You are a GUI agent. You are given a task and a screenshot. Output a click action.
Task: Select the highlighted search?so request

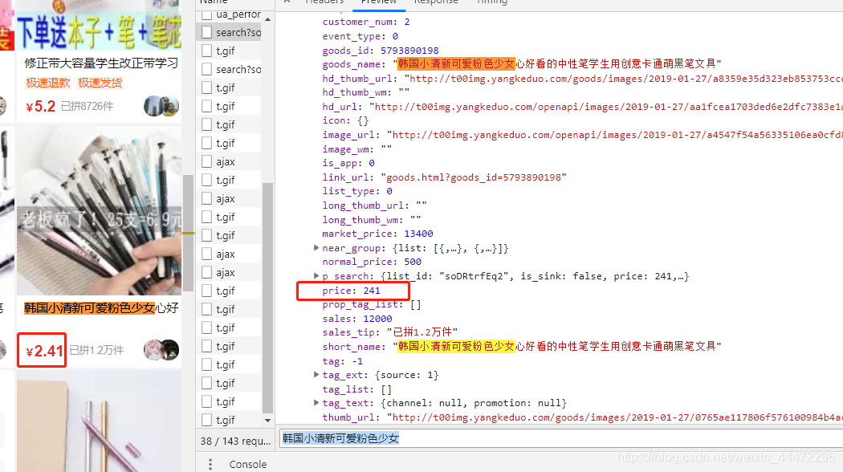(238, 32)
